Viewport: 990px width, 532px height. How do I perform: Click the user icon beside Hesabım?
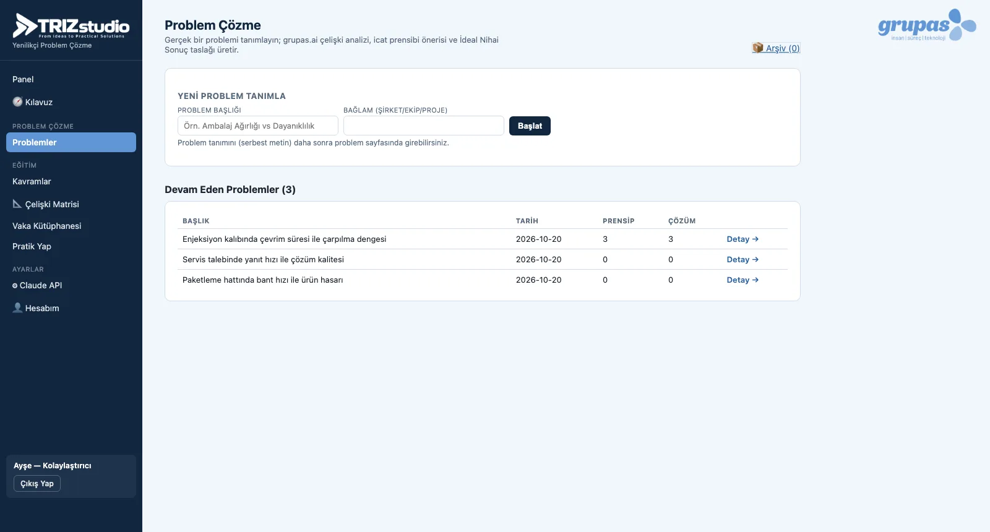click(17, 307)
